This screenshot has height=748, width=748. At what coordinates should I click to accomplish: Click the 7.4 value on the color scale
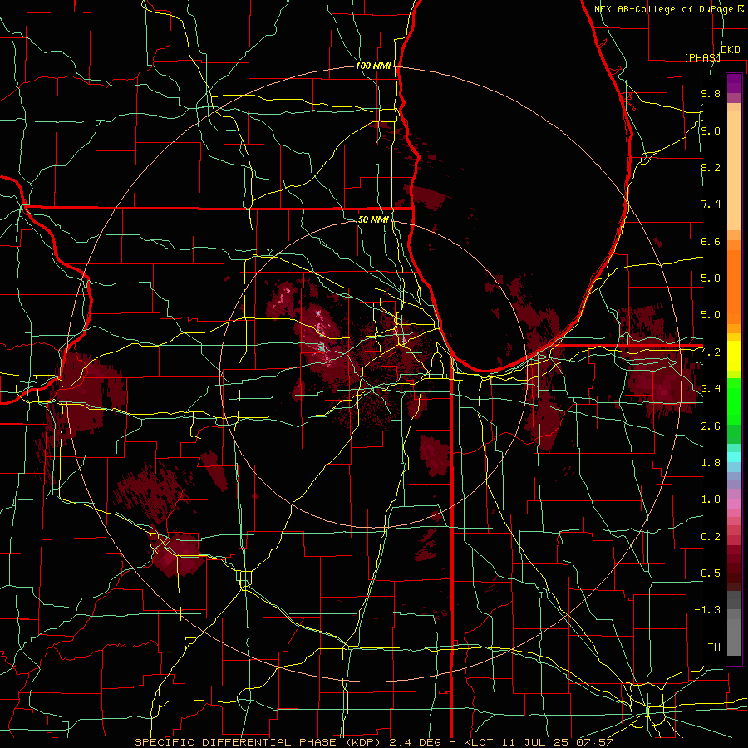[x=711, y=204]
